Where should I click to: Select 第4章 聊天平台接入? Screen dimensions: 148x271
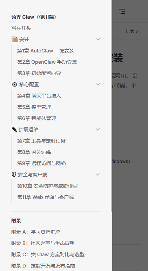[x=39, y=96]
